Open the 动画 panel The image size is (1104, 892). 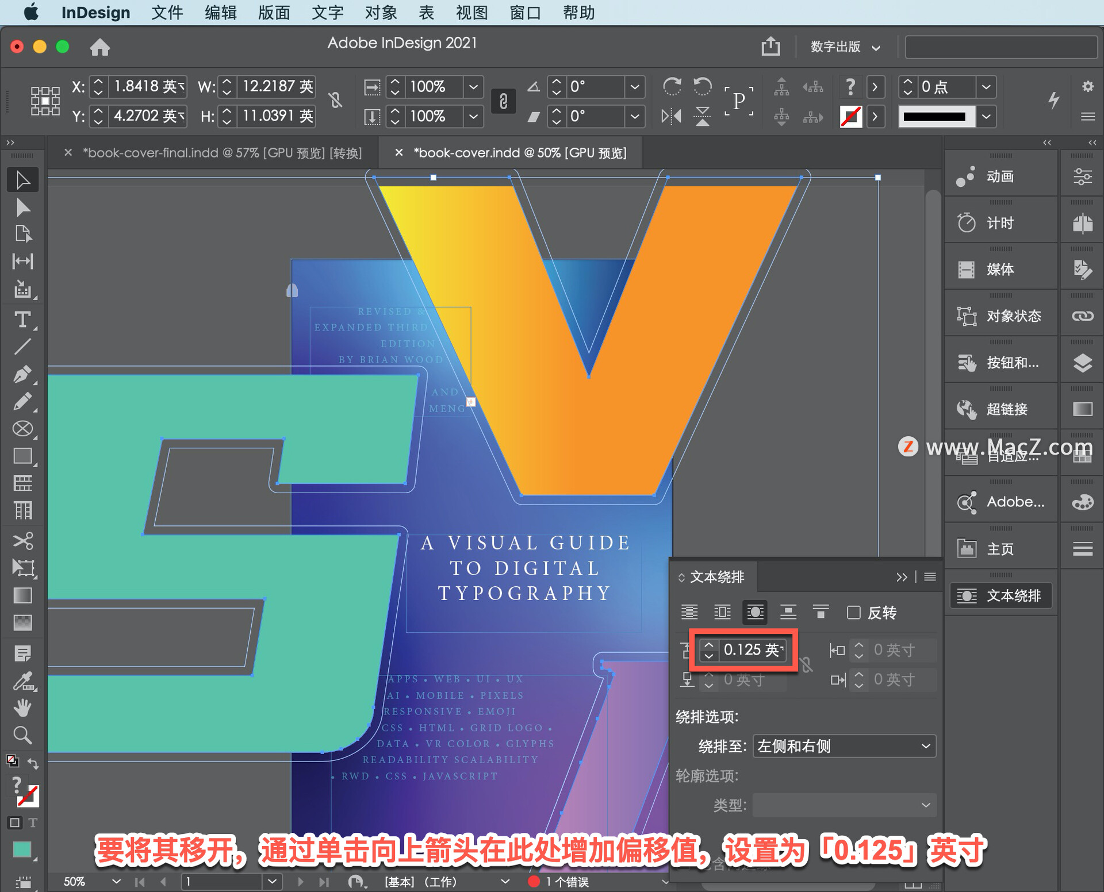coord(1000,176)
